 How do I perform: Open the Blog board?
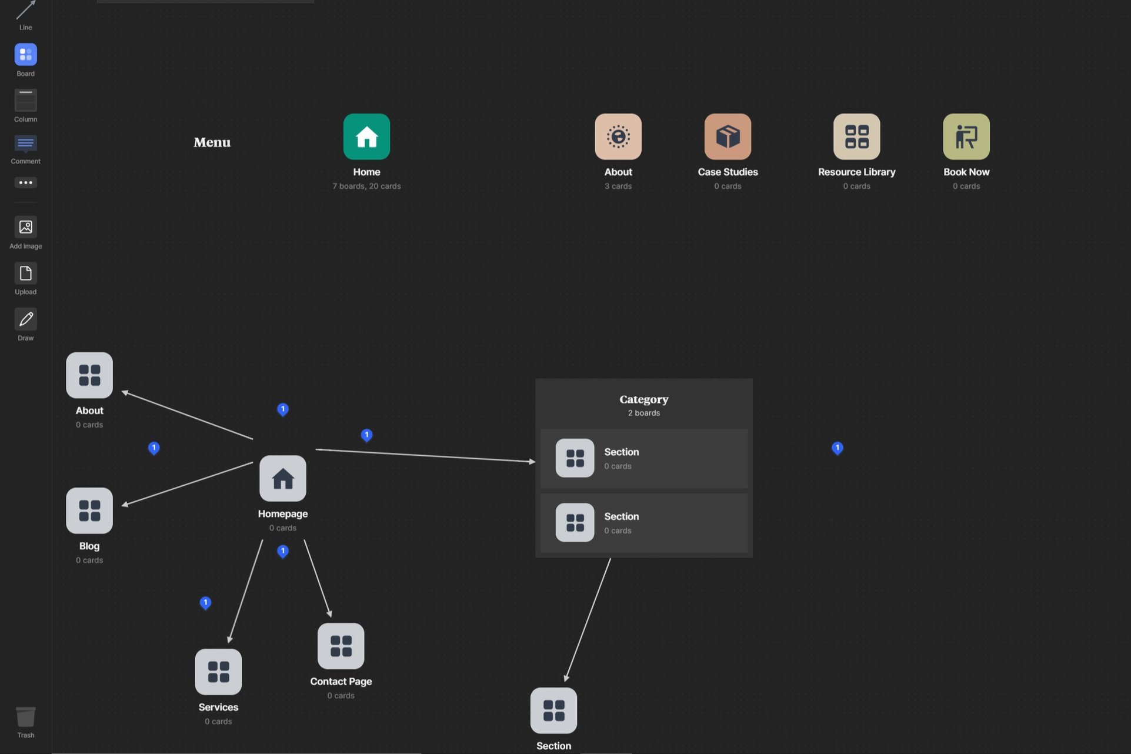click(x=89, y=511)
